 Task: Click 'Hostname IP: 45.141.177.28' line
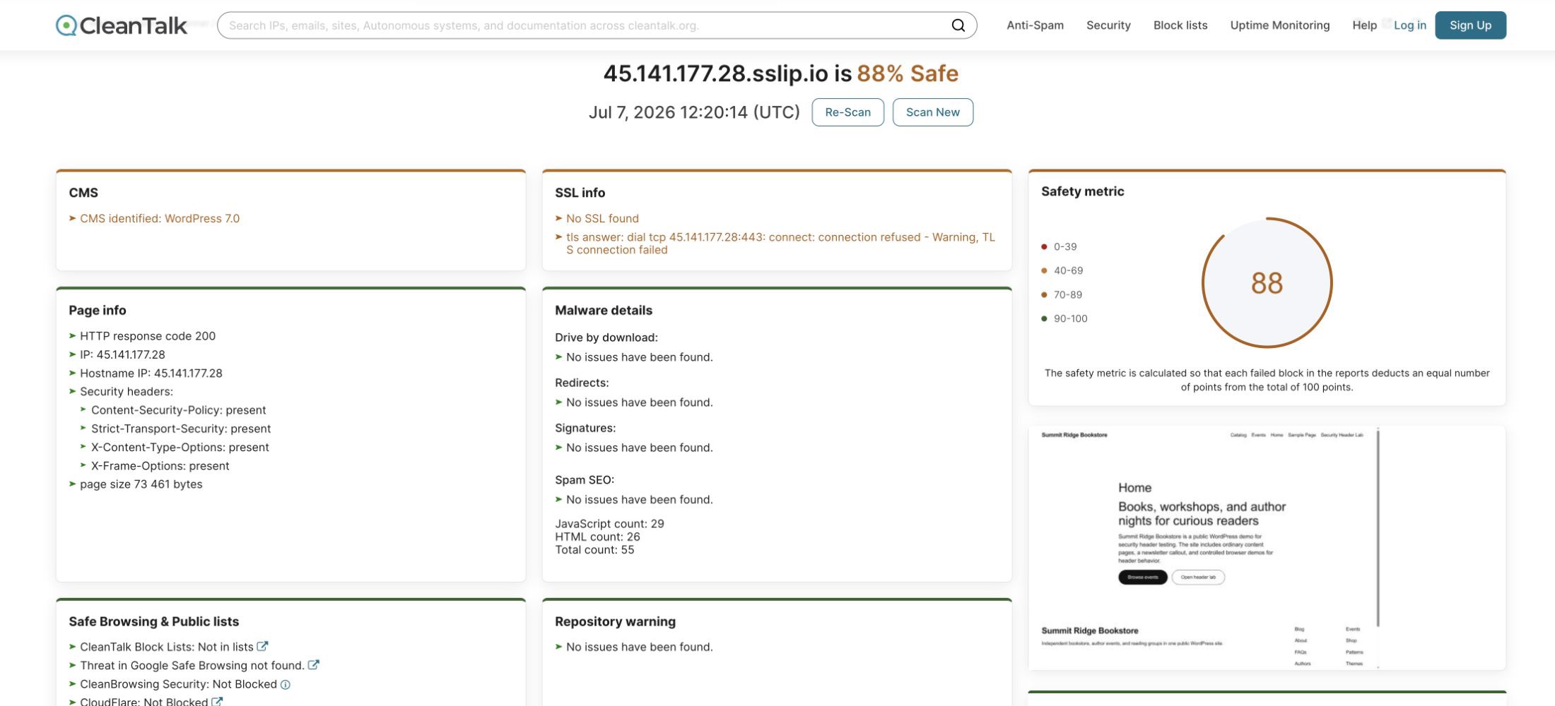[151, 373]
